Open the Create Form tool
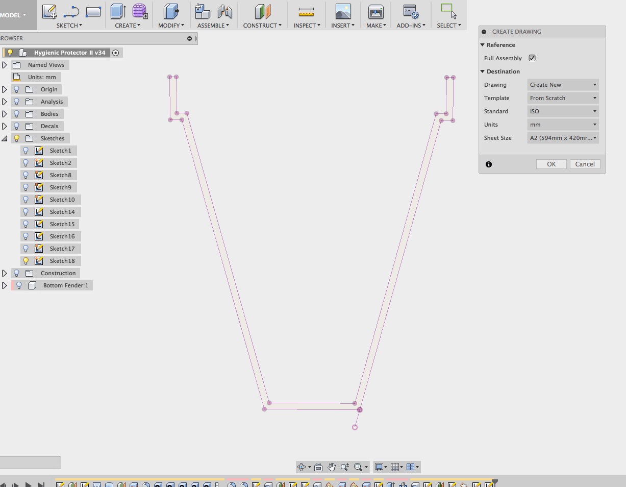 [x=139, y=11]
